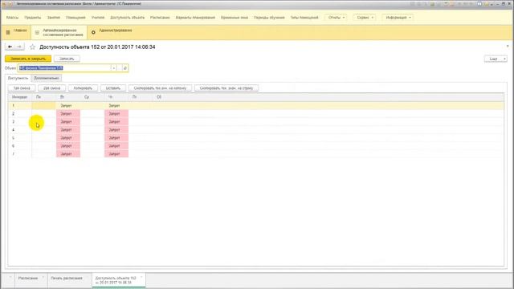Open the Предметы menu item
This screenshot has height=289, width=514.
[33, 18]
